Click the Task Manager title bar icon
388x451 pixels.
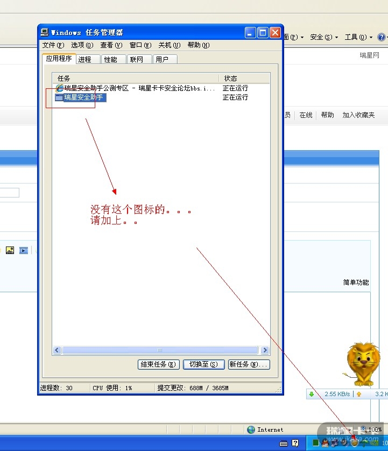click(x=45, y=32)
